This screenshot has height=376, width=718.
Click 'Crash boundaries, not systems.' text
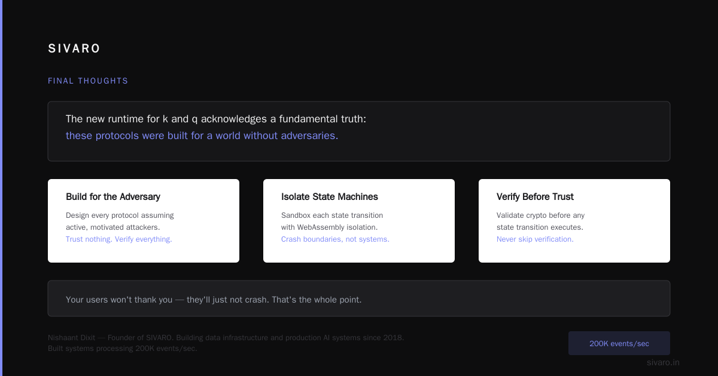335,239
